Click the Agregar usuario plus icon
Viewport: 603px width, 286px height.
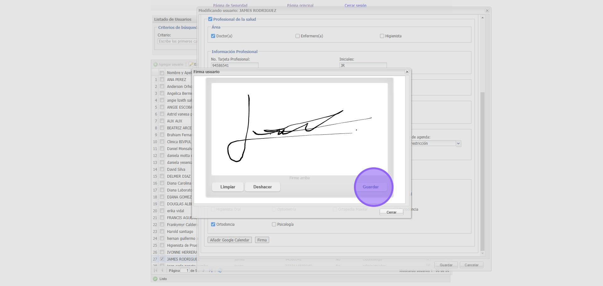(x=155, y=65)
